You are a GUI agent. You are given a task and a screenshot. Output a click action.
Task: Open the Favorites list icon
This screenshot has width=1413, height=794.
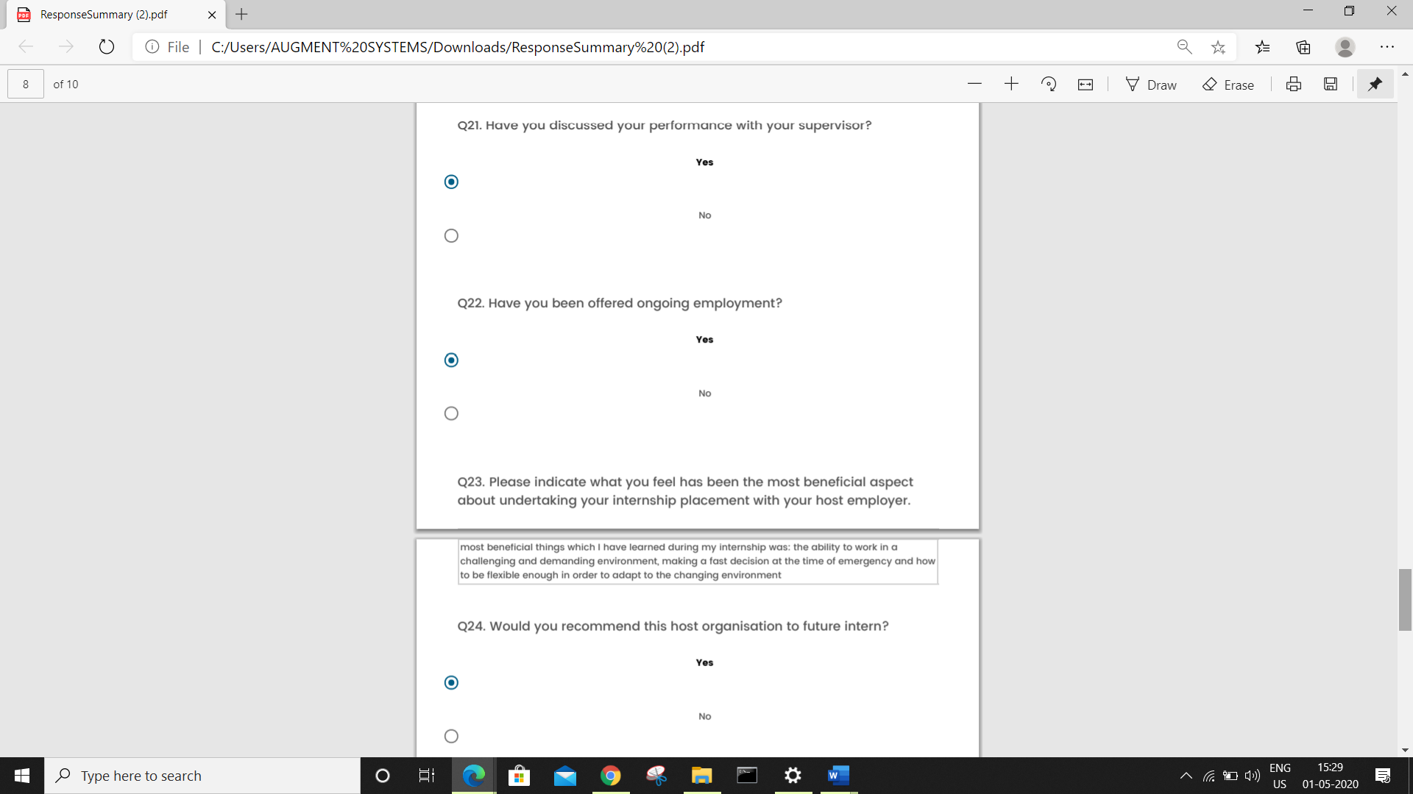1263,47
